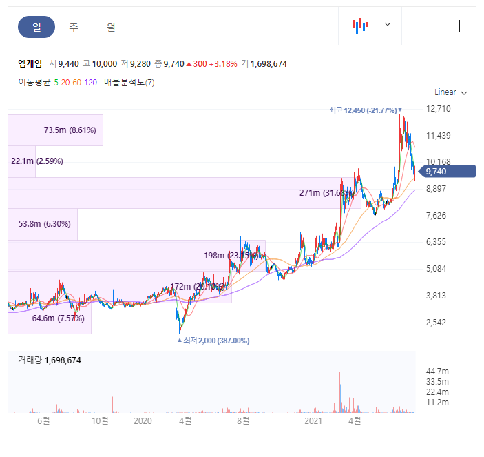The height and width of the screenshot is (457, 484).
Task: Click the 7,626 price axis label
Action: (x=436, y=215)
